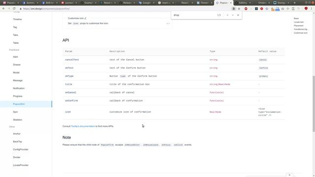Open Tabs component page in sidebar
The width and height of the screenshot is (315, 177).
pos(15,35)
